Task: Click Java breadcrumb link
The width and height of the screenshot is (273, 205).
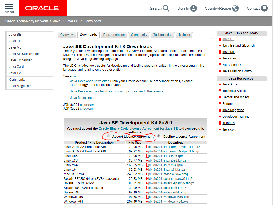Action: [x=57, y=21]
